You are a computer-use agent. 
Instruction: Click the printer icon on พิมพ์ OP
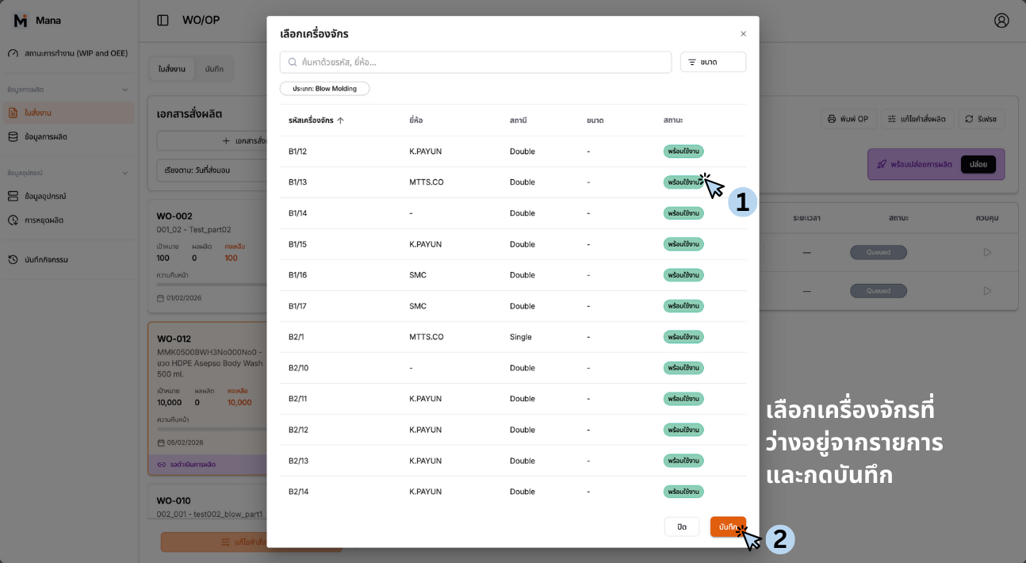click(832, 119)
